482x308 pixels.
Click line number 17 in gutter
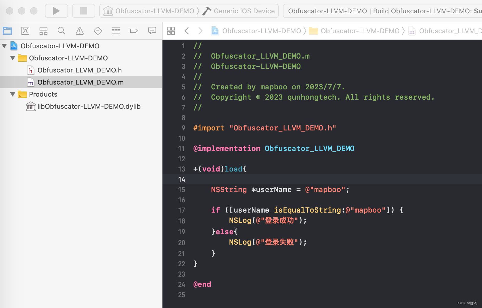(182, 210)
